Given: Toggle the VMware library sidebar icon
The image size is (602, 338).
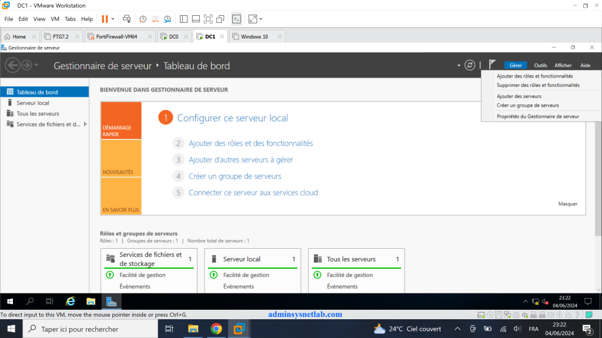Looking at the screenshot, I should 183,19.
